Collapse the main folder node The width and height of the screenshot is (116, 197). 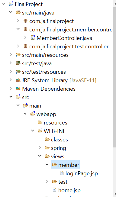click(x=18, y=105)
